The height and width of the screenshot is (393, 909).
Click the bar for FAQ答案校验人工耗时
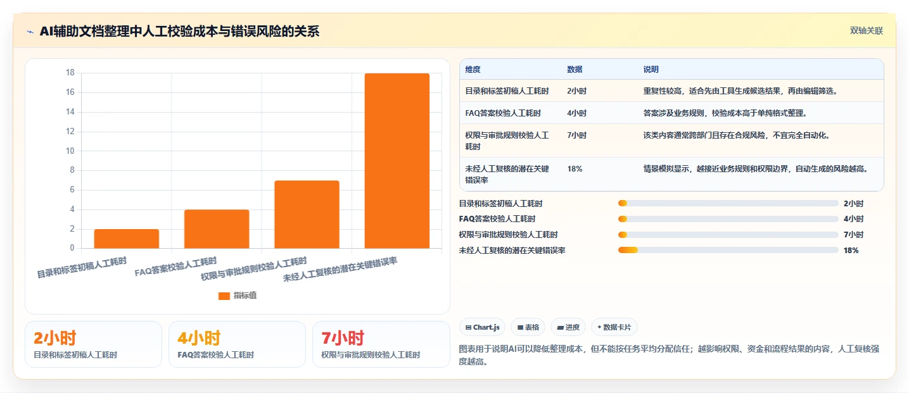point(217,229)
